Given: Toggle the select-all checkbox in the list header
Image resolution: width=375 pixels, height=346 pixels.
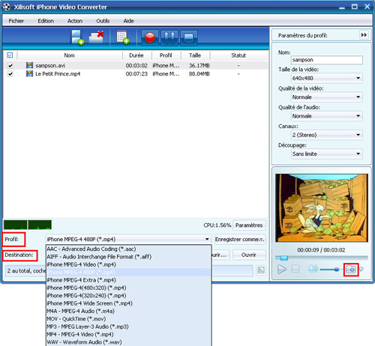Looking at the screenshot, I should pos(10,55).
